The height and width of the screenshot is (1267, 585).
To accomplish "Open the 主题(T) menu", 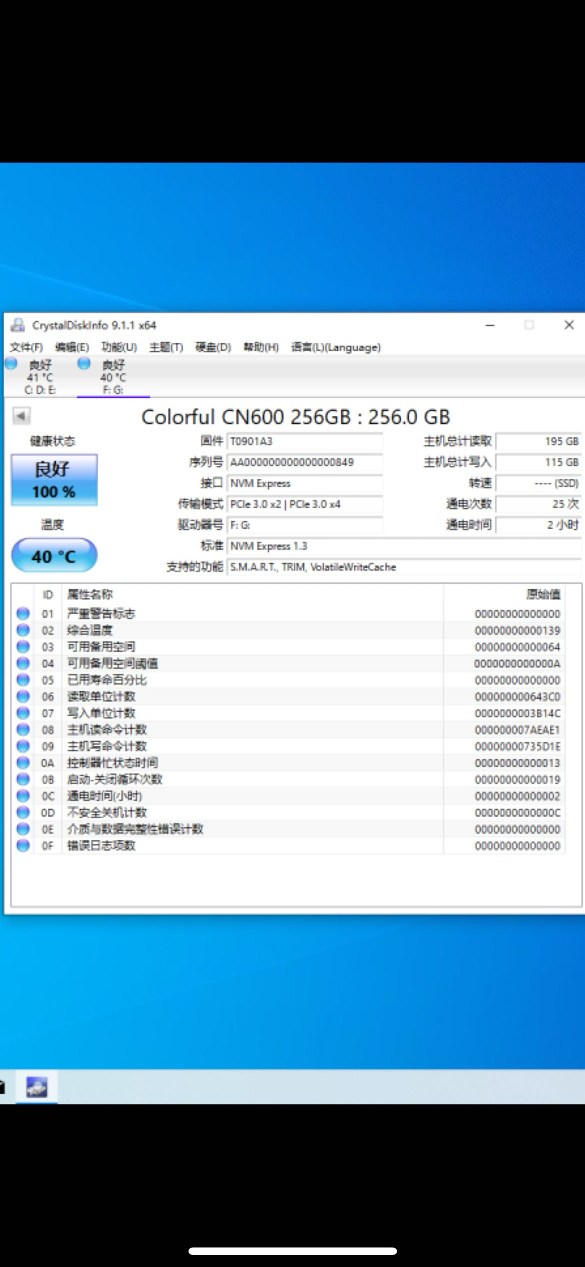I will (166, 347).
